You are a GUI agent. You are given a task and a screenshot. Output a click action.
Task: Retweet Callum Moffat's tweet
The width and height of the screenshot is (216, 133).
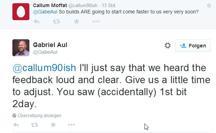point(57,22)
